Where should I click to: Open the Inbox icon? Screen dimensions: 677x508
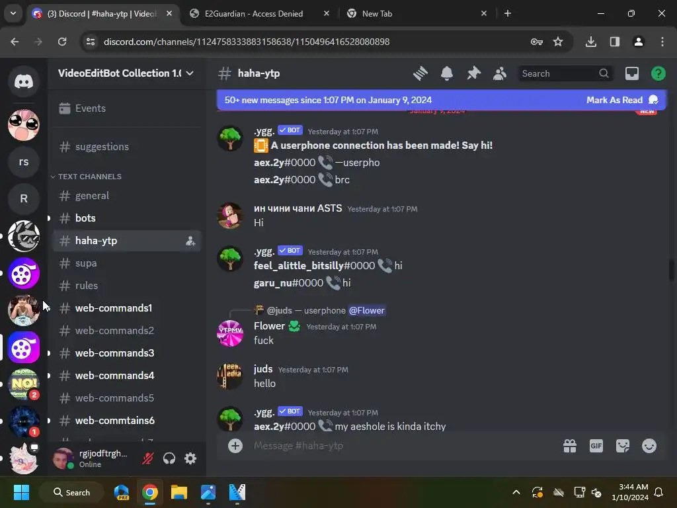[x=631, y=73]
